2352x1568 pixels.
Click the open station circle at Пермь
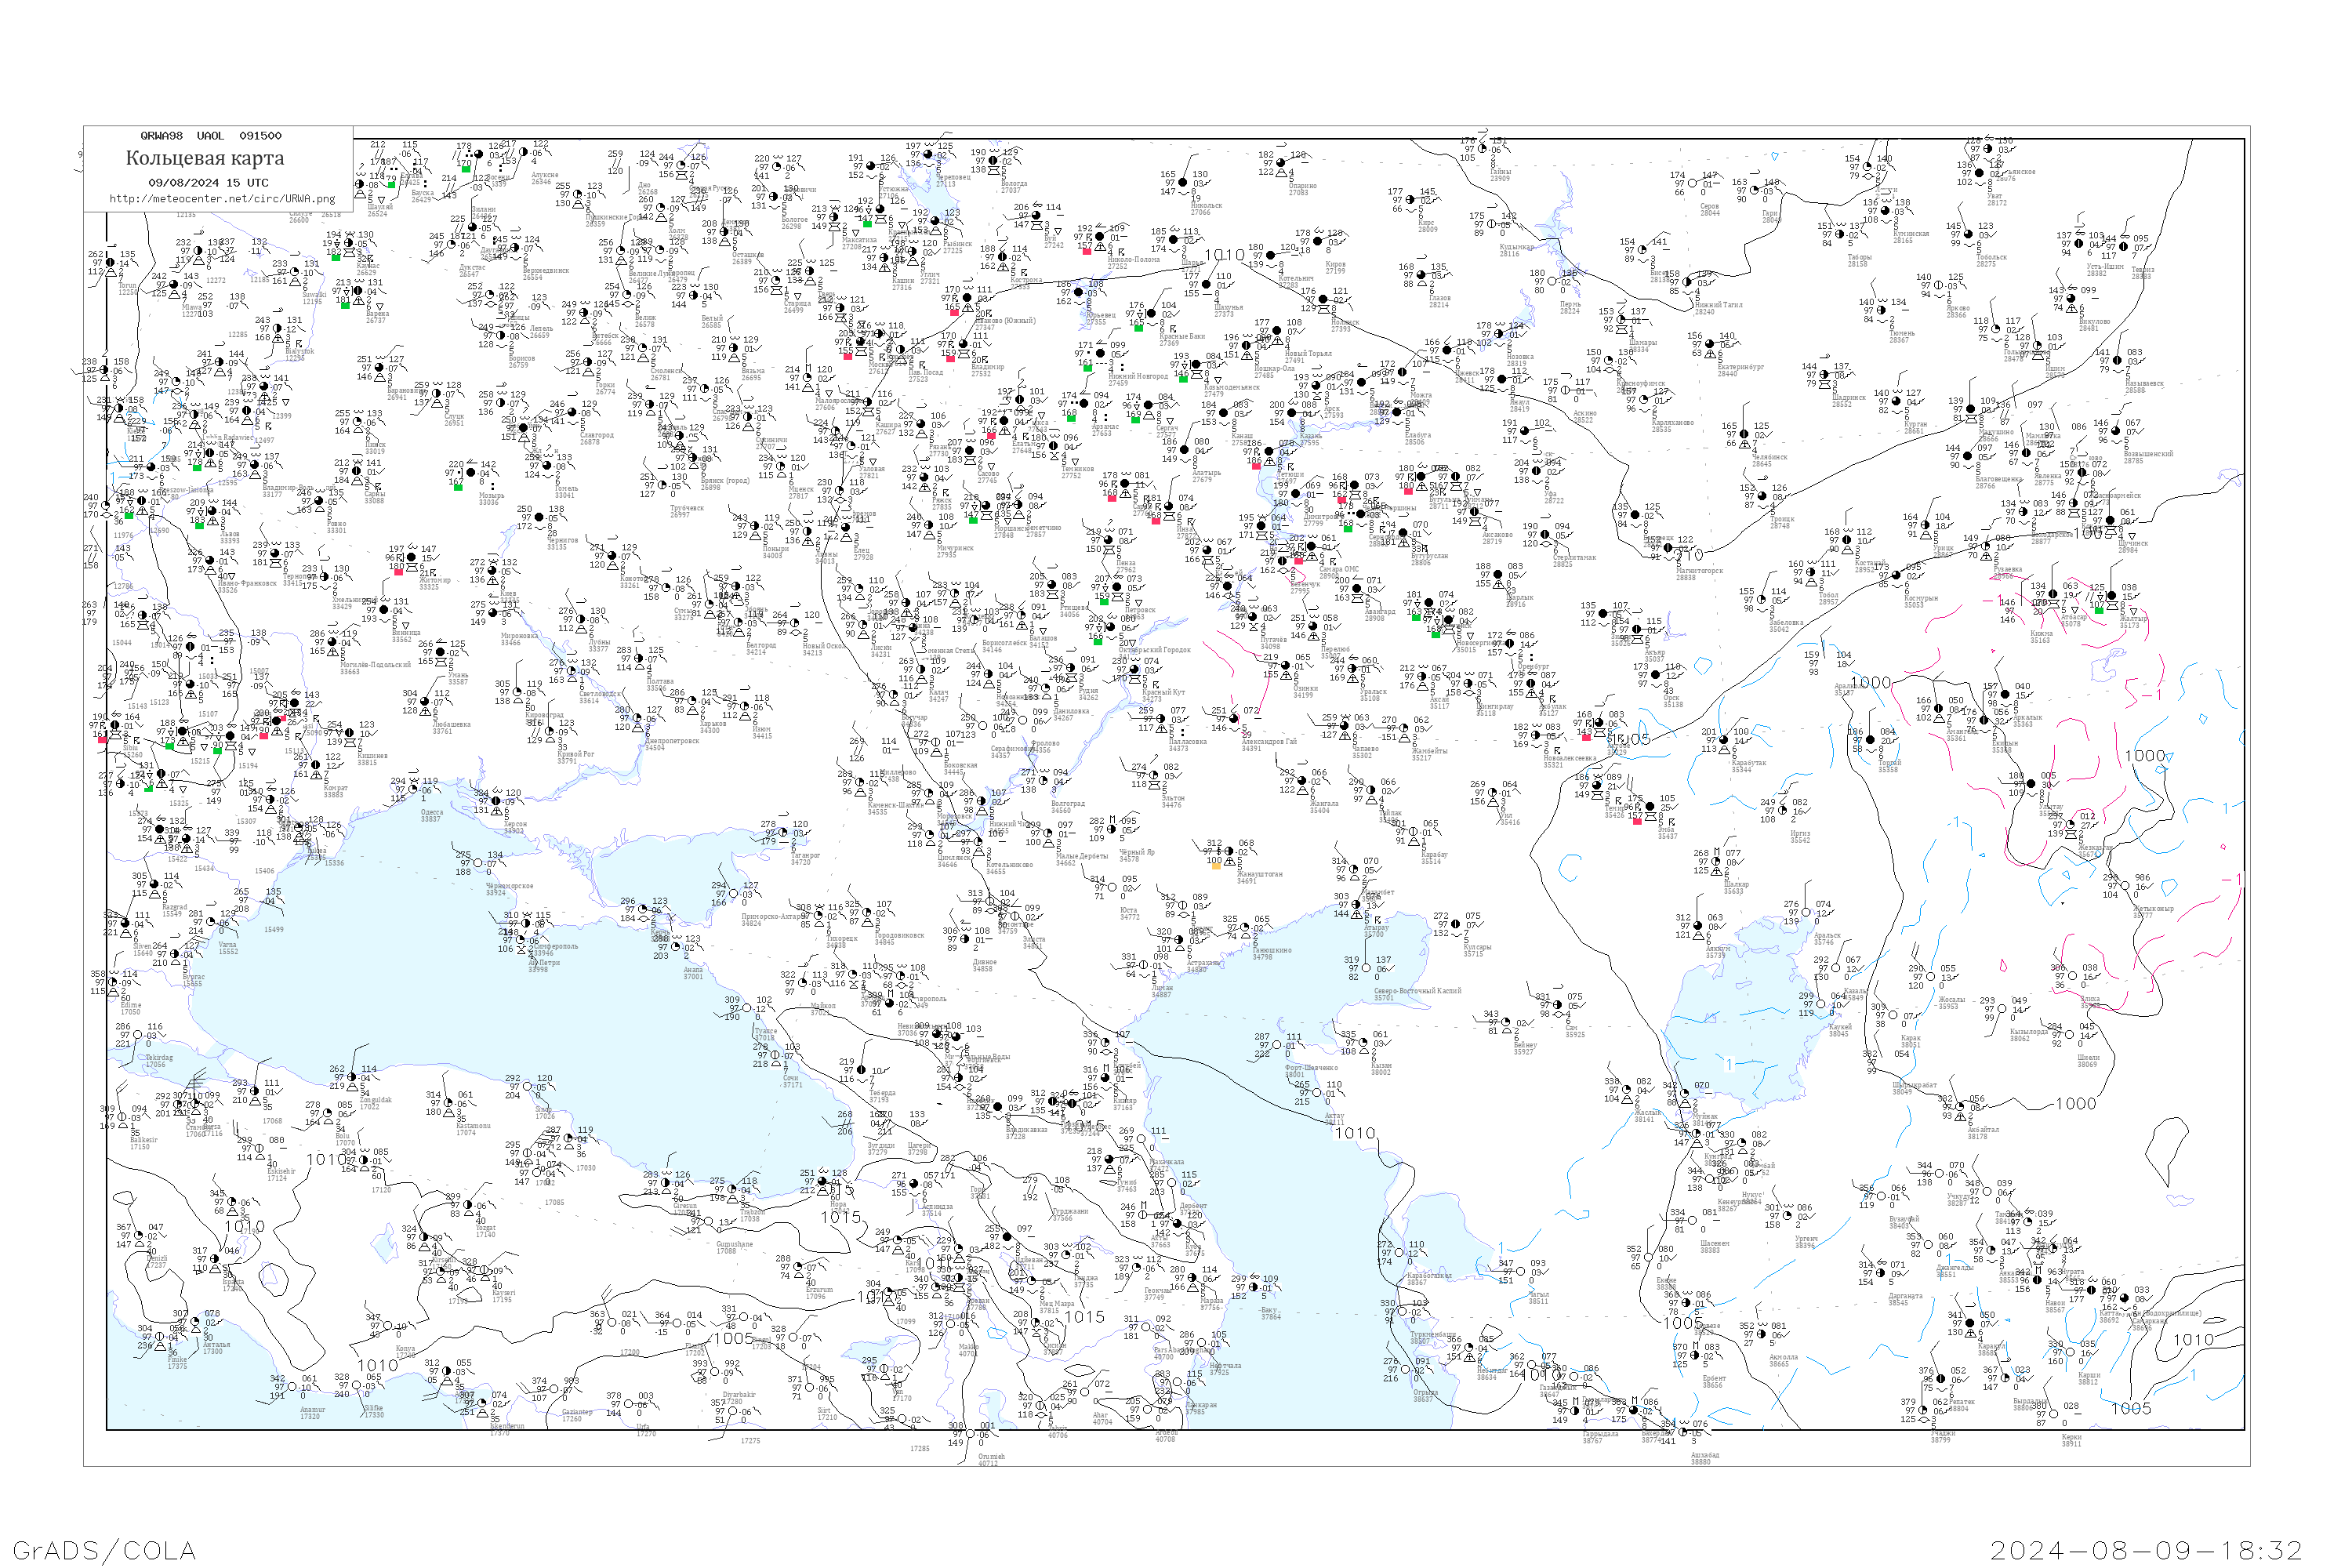point(1552,282)
